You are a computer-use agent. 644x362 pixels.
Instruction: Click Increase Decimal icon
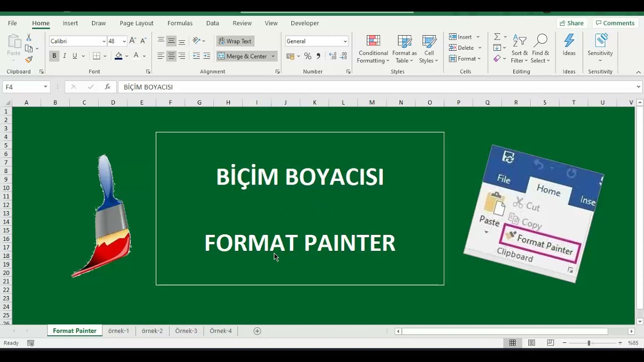pyautogui.click(x=333, y=56)
